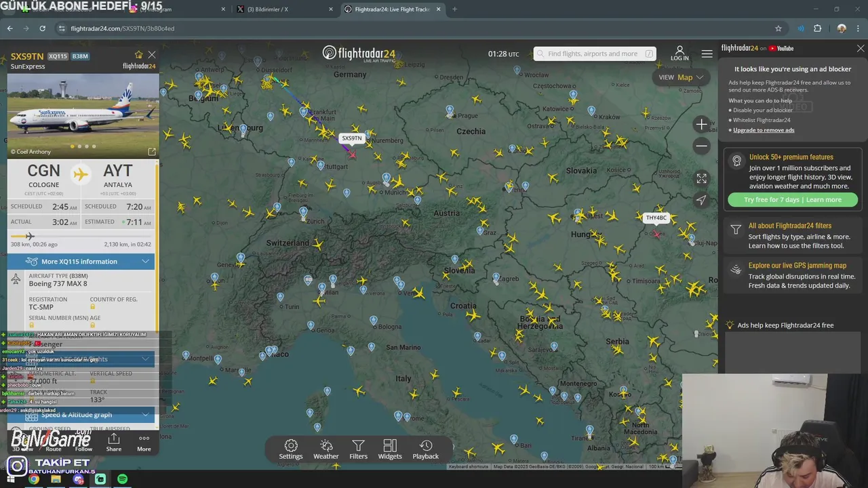Click the 01:28 UTC clock
Image resolution: width=868 pixels, height=488 pixels.
click(x=504, y=54)
